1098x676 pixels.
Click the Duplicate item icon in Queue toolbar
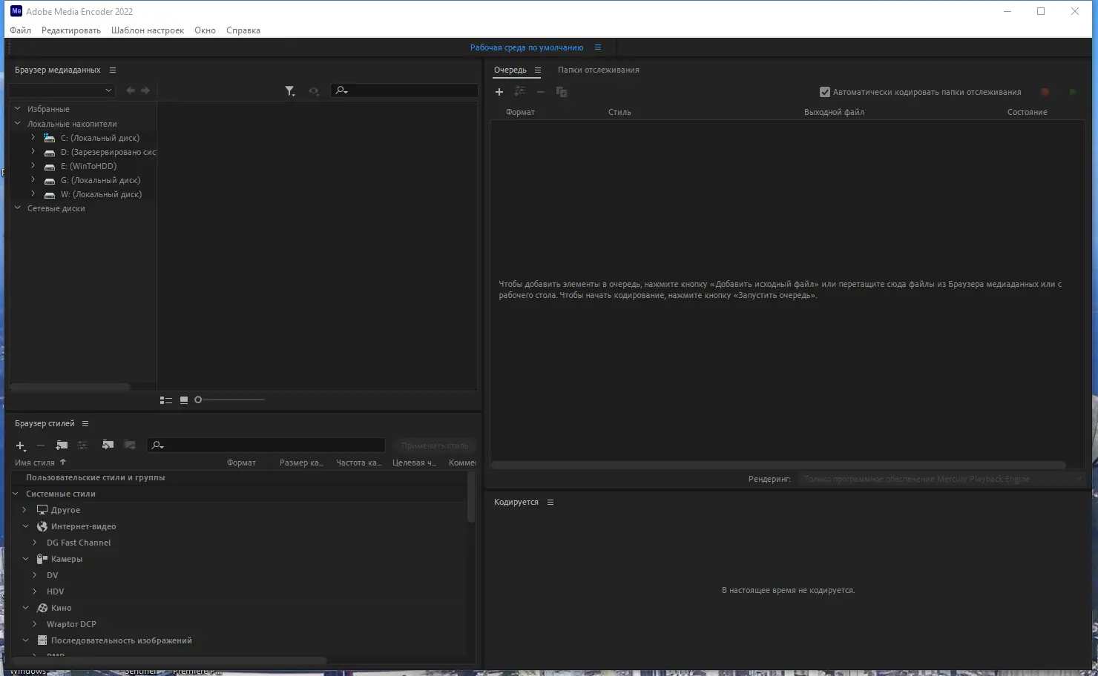click(562, 91)
